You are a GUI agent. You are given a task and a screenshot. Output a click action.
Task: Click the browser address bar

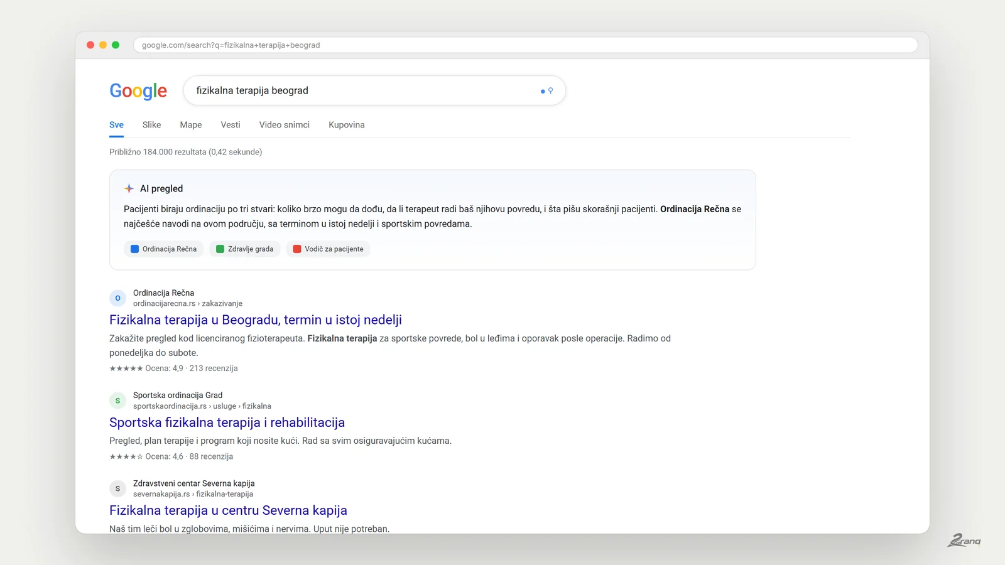coord(526,45)
